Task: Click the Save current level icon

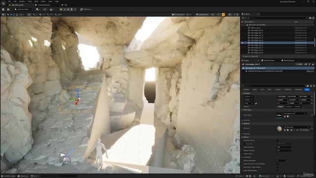Action: tap(3, 9)
